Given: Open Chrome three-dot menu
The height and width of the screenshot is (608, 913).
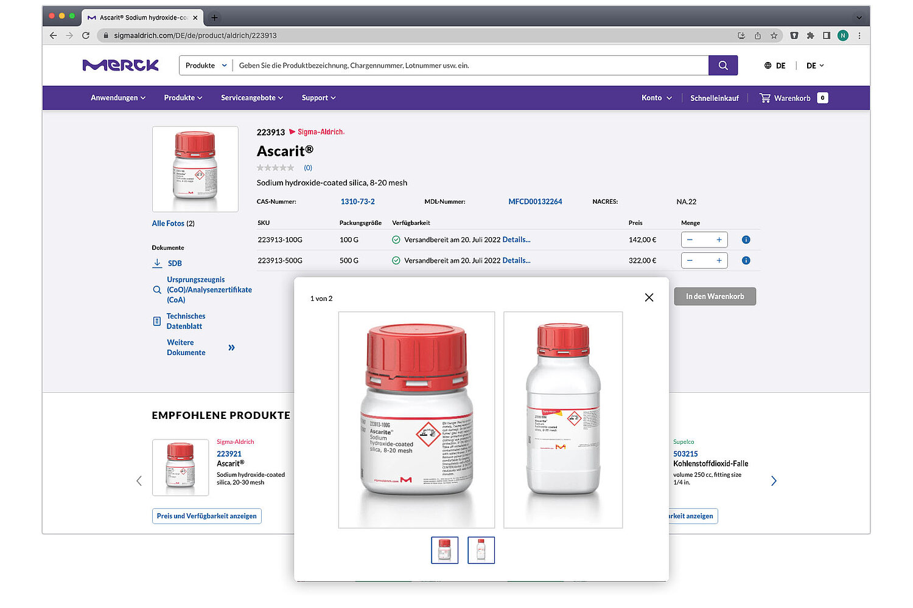Looking at the screenshot, I should pyautogui.click(x=859, y=35).
